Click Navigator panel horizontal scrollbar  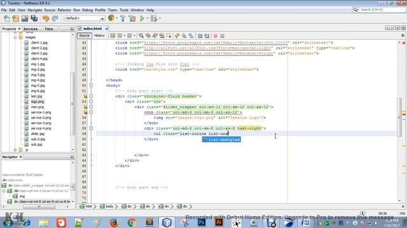coord(39,206)
